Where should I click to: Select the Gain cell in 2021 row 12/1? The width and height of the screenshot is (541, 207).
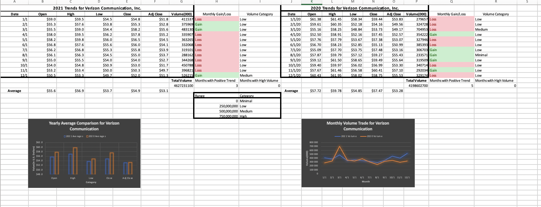point(216,75)
